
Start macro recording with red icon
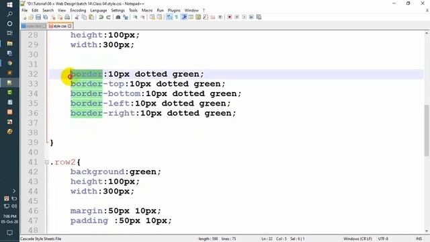coord(230,17)
